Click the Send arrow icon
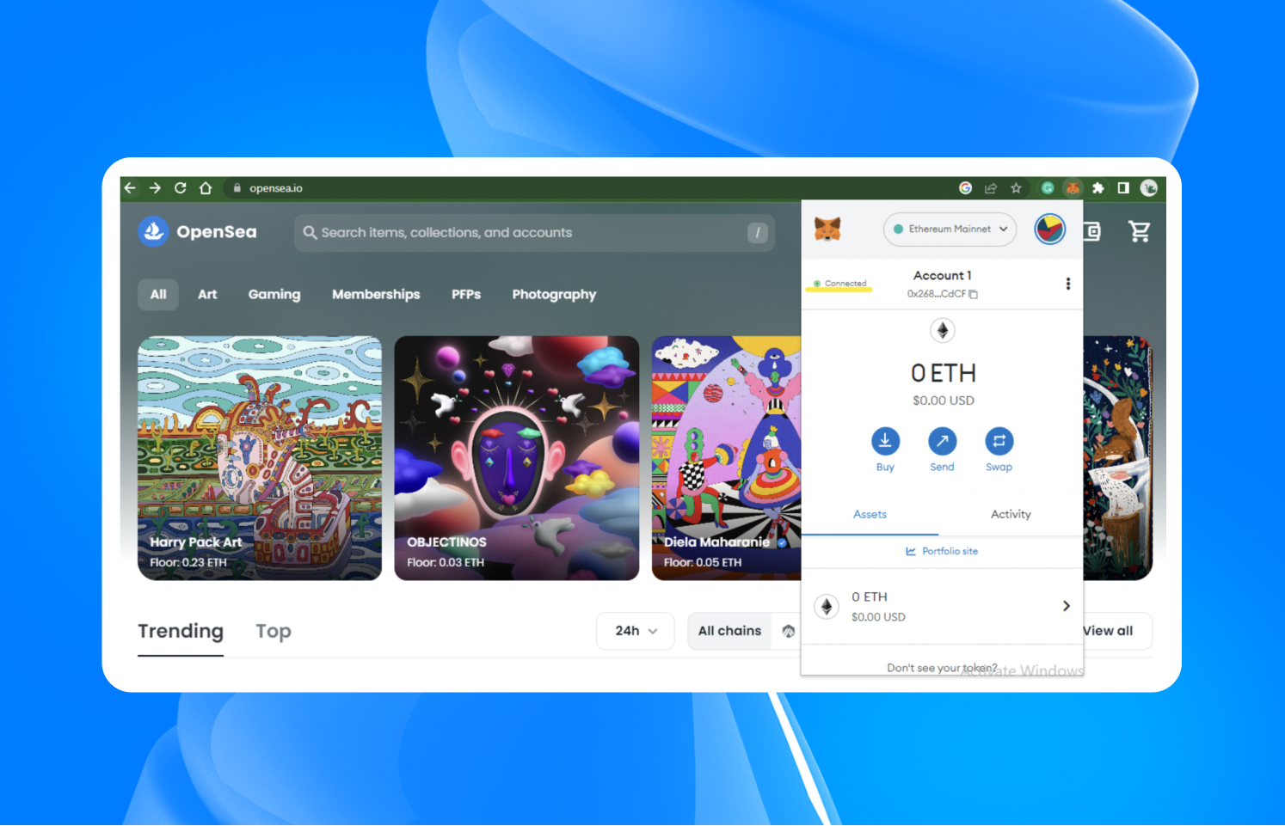 [942, 441]
